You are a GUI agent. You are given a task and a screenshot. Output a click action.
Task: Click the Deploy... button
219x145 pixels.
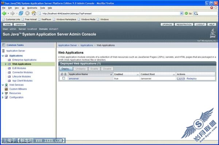[66, 69]
